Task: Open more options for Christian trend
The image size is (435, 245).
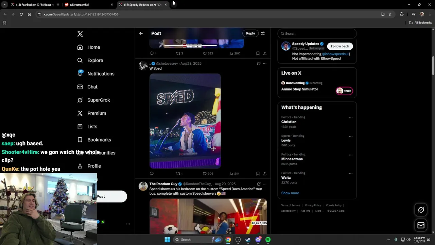Action: tap(351, 118)
